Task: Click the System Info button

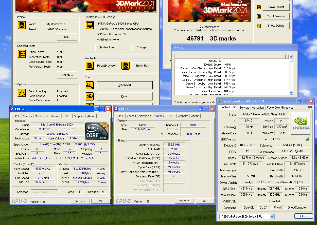Action: tap(107, 47)
